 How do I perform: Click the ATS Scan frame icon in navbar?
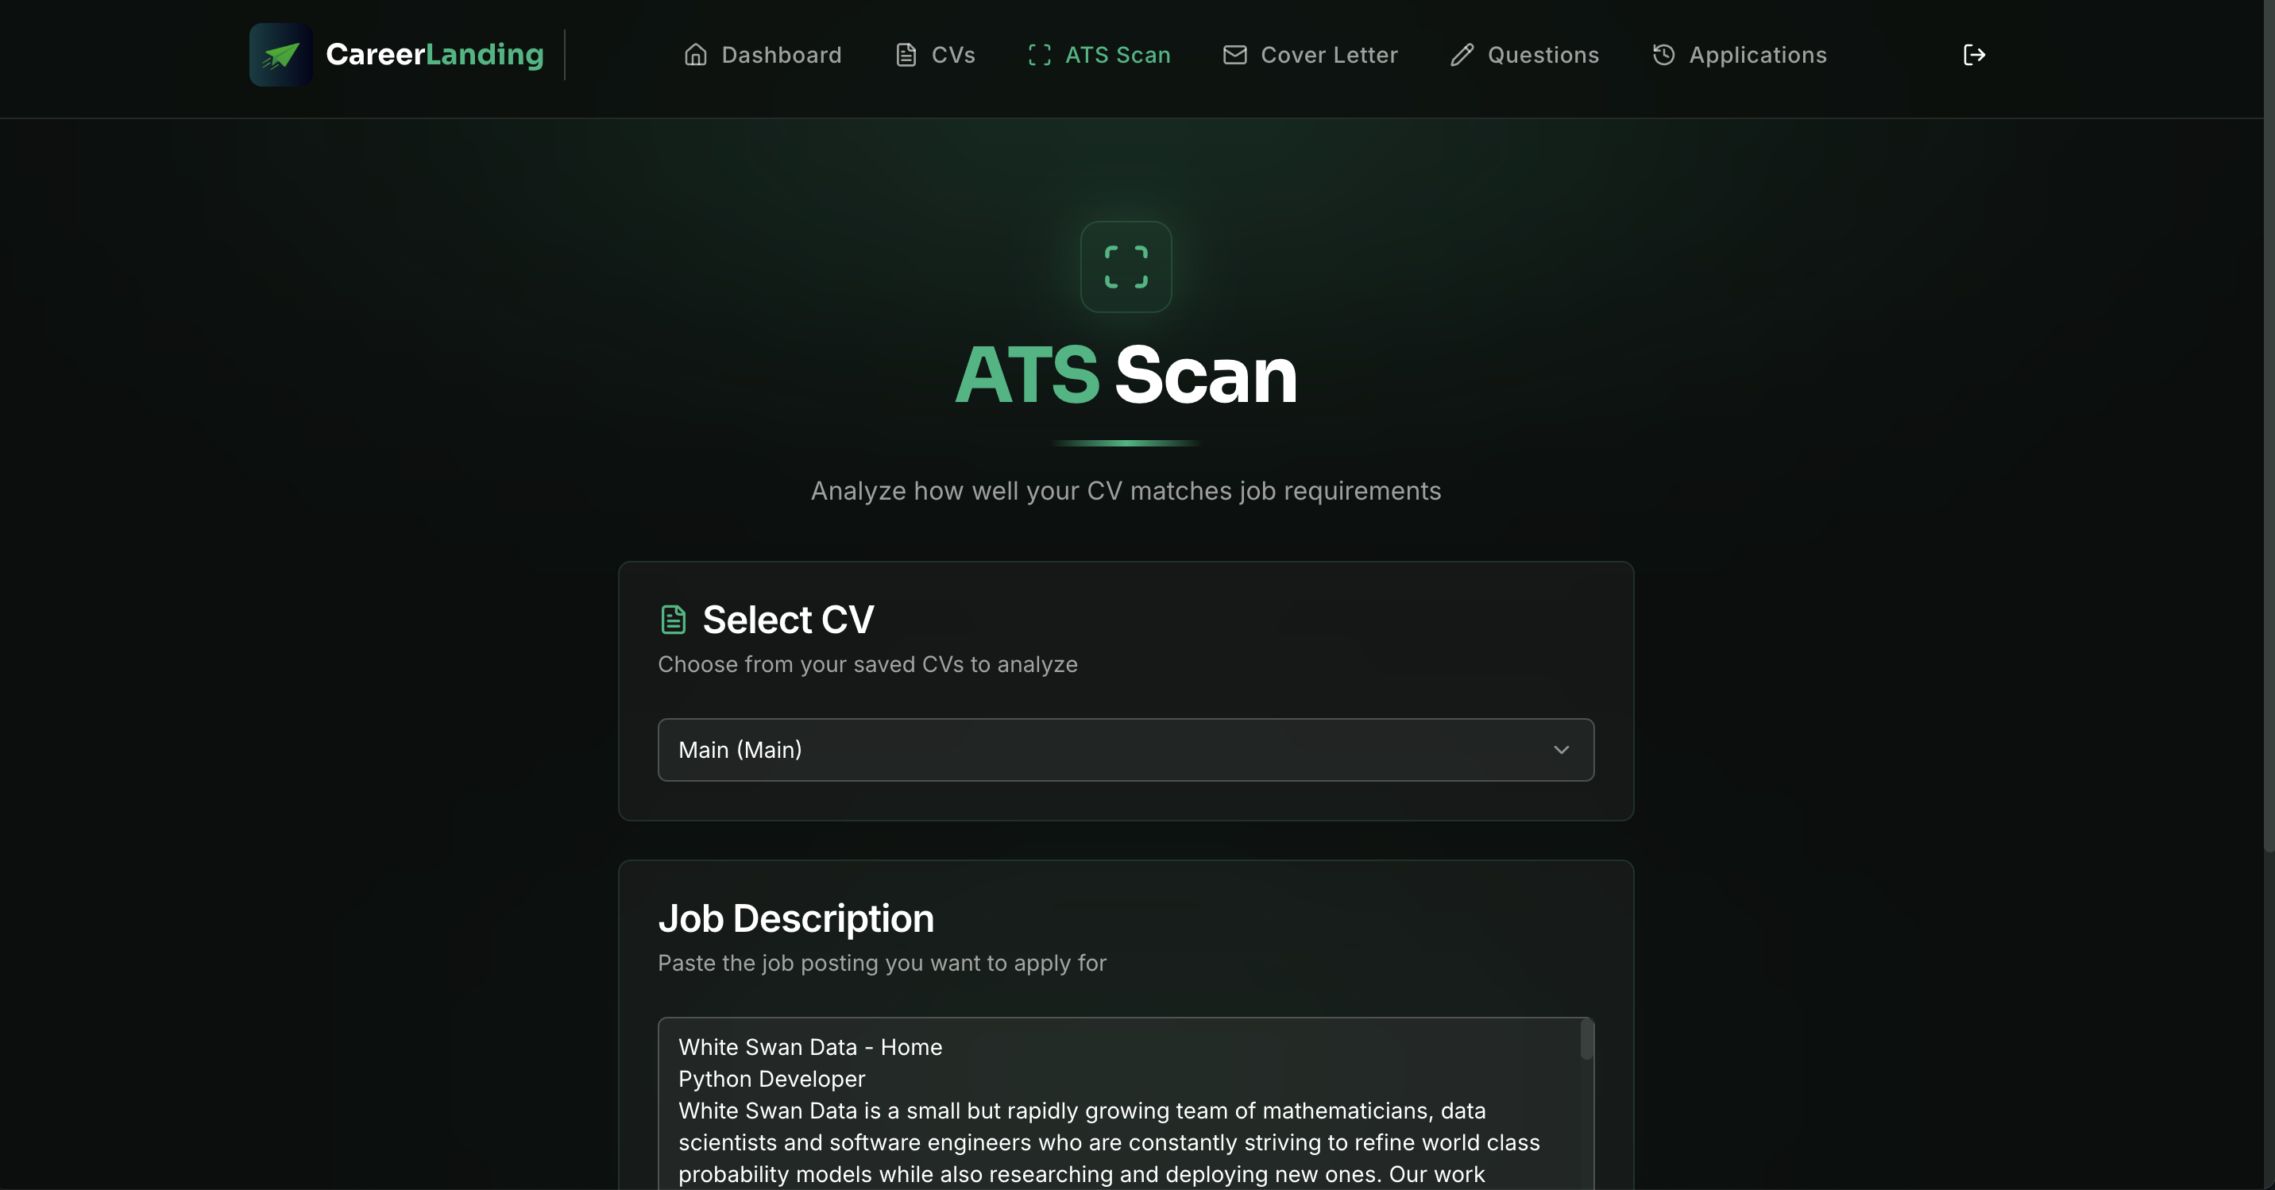(1040, 55)
